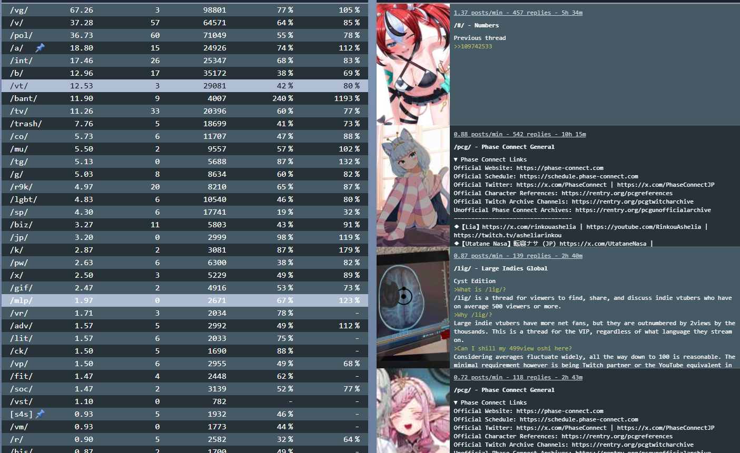
Task: Select the /lit/ board name
Action: tap(21, 338)
